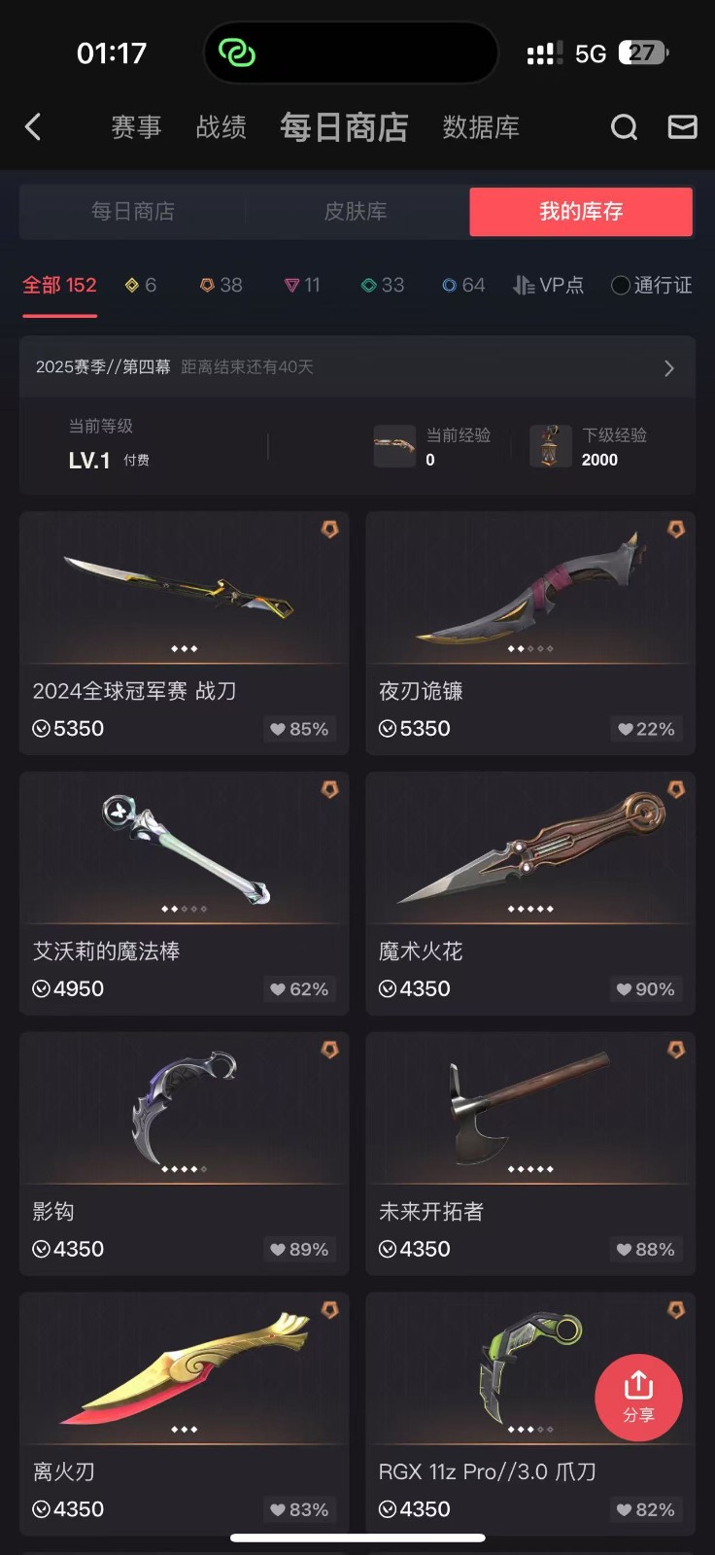Open the 赛事 top menu
The height and width of the screenshot is (1555, 715).
pos(136,127)
